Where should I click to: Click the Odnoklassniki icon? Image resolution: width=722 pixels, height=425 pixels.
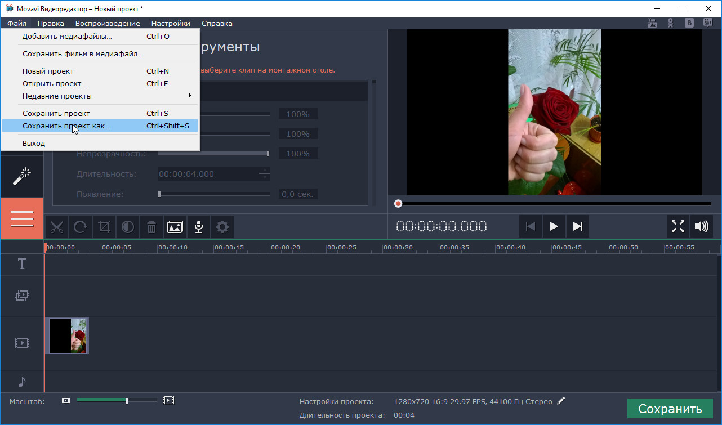pos(670,23)
